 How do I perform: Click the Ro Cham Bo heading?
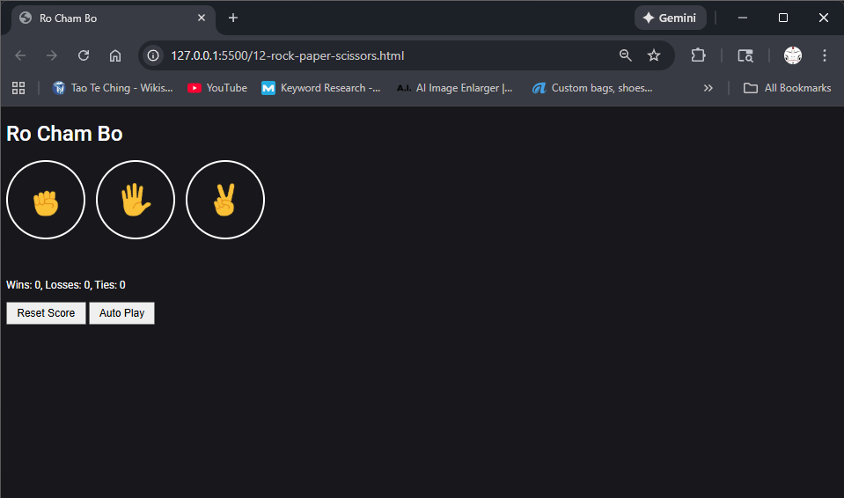coord(64,134)
